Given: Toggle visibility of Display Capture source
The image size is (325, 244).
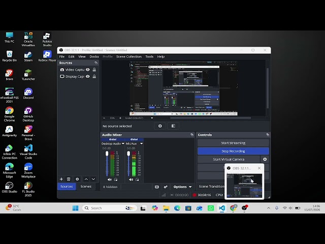Looking at the screenshot, I should 88,77.
